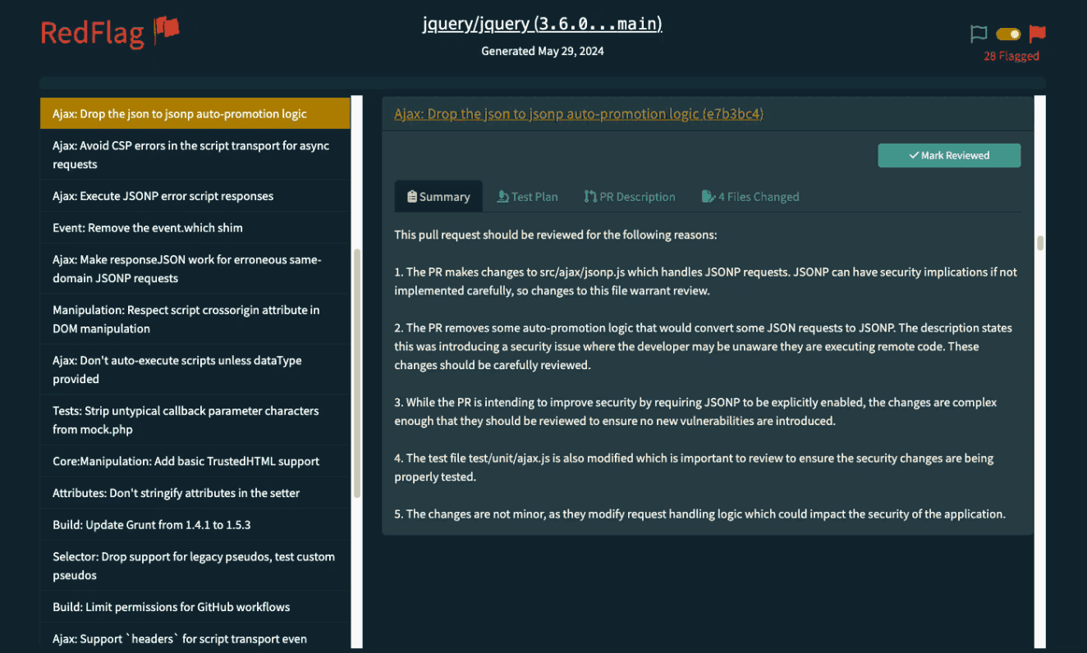Image resolution: width=1087 pixels, height=653 pixels.
Task: Click the checkmark on Mark Reviewed
Action: pos(913,156)
